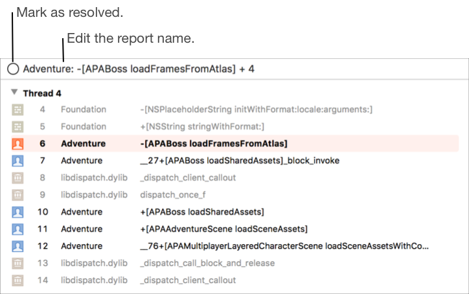This screenshot has height=294, width=469.
Task: Mark the crash report as resolved
Action: (x=12, y=69)
